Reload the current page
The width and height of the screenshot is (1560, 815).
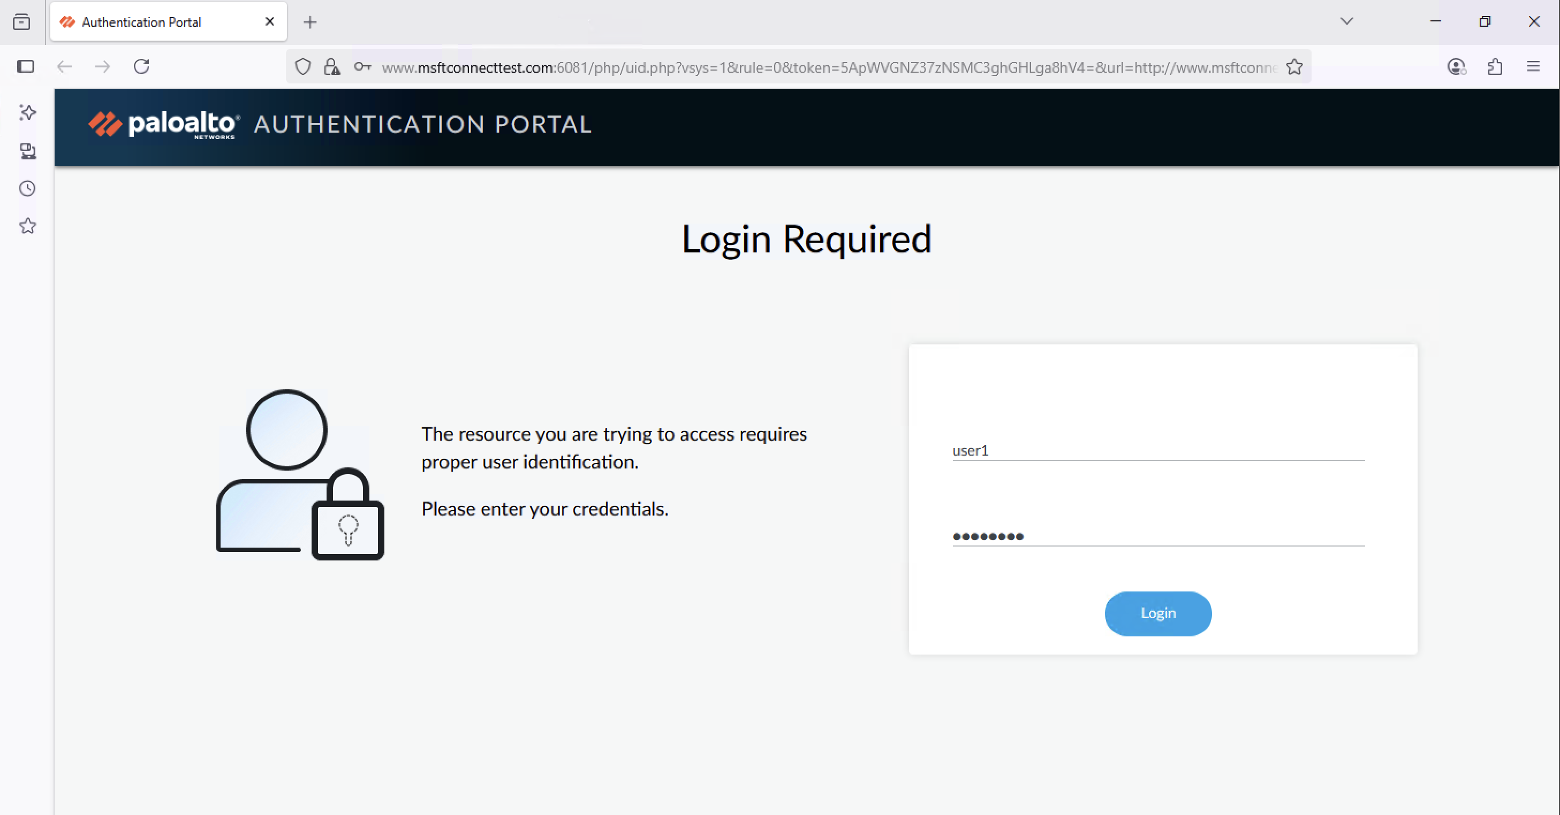pyautogui.click(x=142, y=66)
